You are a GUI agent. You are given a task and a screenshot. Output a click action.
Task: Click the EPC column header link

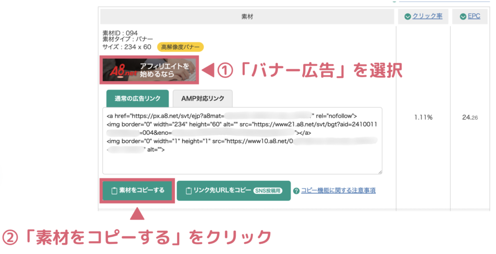474,16
